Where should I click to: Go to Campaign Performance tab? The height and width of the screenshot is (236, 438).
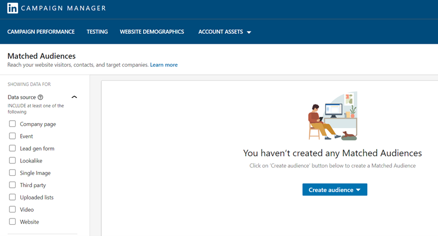(41, 32)
